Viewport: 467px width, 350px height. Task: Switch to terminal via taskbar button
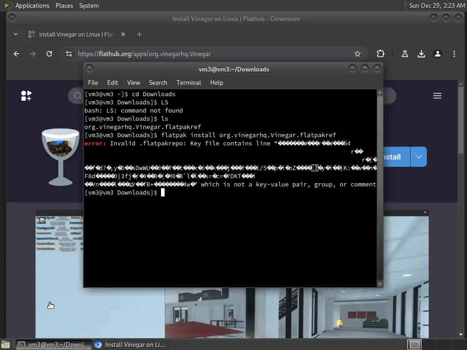[54, 345]
